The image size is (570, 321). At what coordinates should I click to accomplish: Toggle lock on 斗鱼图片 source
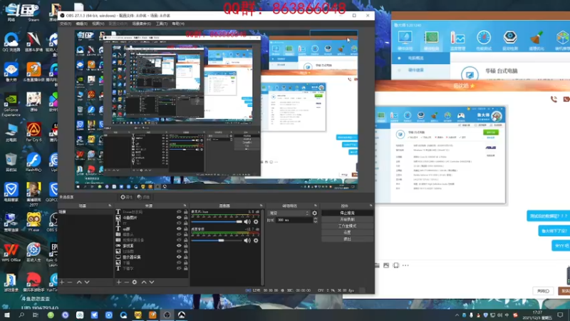(185, 218)
